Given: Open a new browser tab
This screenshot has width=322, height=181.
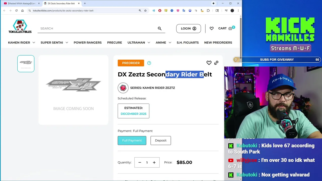Looking at the screenshot, I should 85,4.
